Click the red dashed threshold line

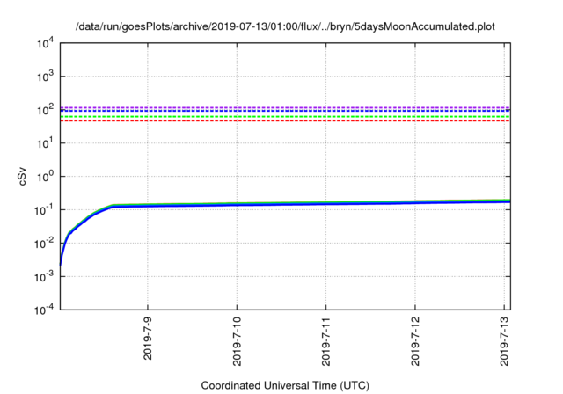tap(285, 120)
